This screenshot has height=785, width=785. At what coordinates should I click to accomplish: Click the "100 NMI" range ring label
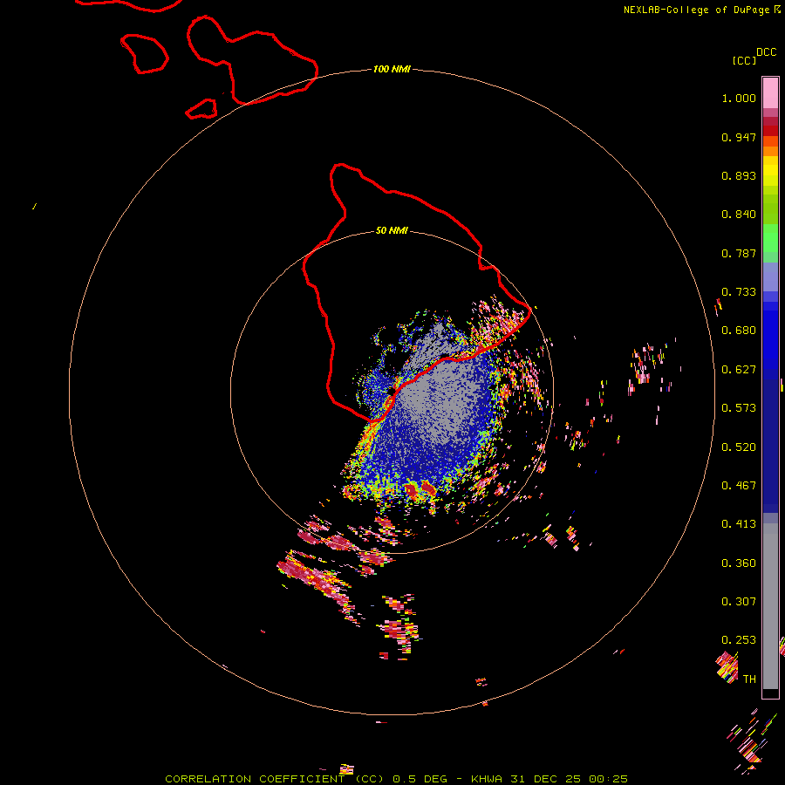(x=392, y=69)
